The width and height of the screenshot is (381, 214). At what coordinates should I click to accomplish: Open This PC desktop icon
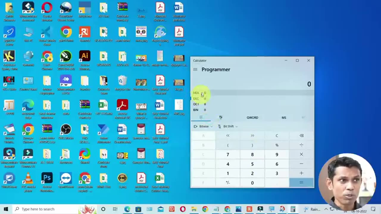(x=28, y=34)
